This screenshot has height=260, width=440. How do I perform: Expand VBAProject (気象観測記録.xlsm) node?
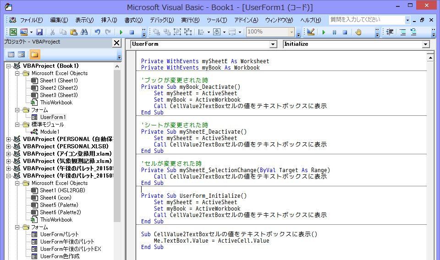(x=8, y=161)
